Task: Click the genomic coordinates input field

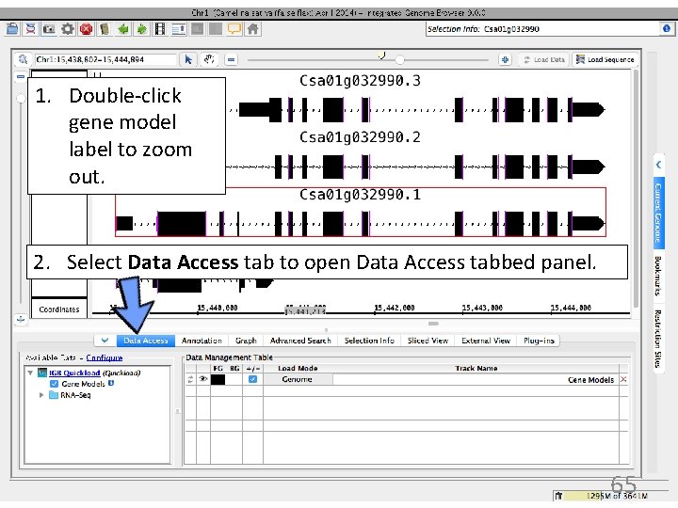Action: coord(105,59)
